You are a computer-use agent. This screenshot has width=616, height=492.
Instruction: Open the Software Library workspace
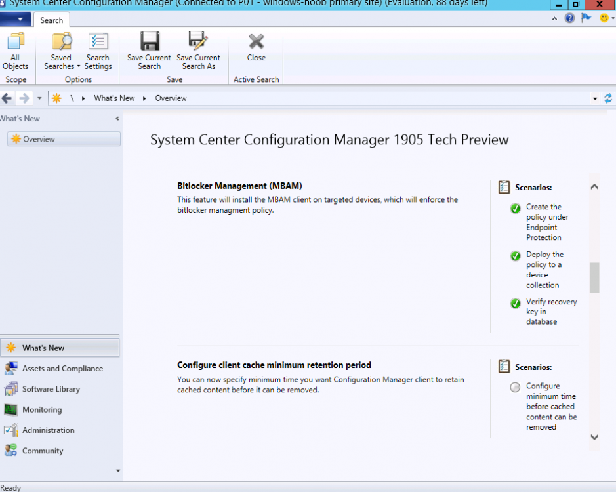(x=60, y=389)
